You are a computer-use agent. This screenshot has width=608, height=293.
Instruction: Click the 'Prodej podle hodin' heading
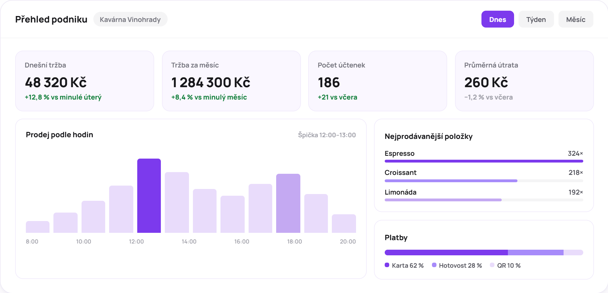(x=59, y=135)
